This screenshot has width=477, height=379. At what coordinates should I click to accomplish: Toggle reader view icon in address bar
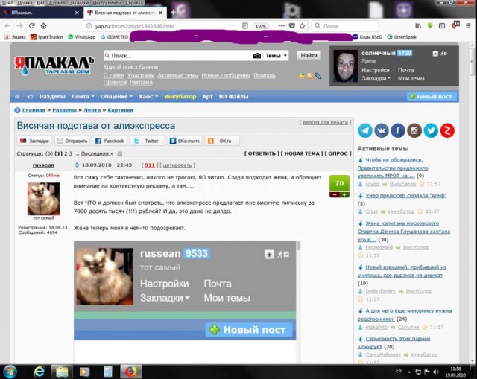pos(245,26)
